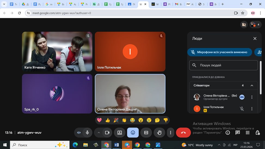
Task: Send the thumbs up emoji reaction
Action: (107, 120)
